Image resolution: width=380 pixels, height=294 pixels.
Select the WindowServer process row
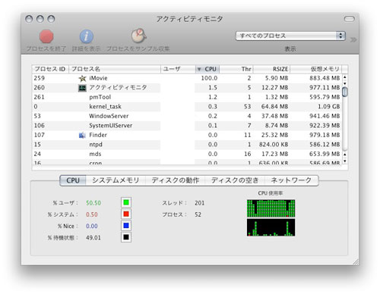[x=187, y=116]
